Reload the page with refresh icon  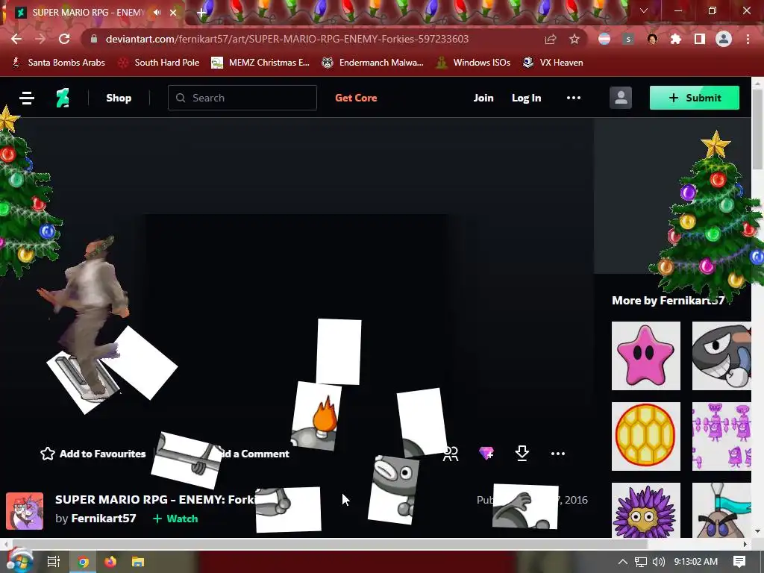pos(64,39)
